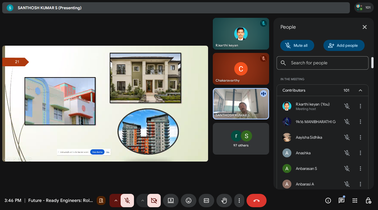Toggle the microphone mute button
This screenshot has height=210, width=378.
[x=127, y=201]
